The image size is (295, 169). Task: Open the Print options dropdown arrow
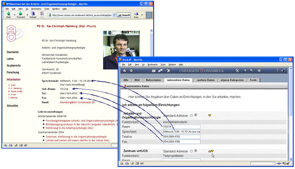[x=142, y=15]
